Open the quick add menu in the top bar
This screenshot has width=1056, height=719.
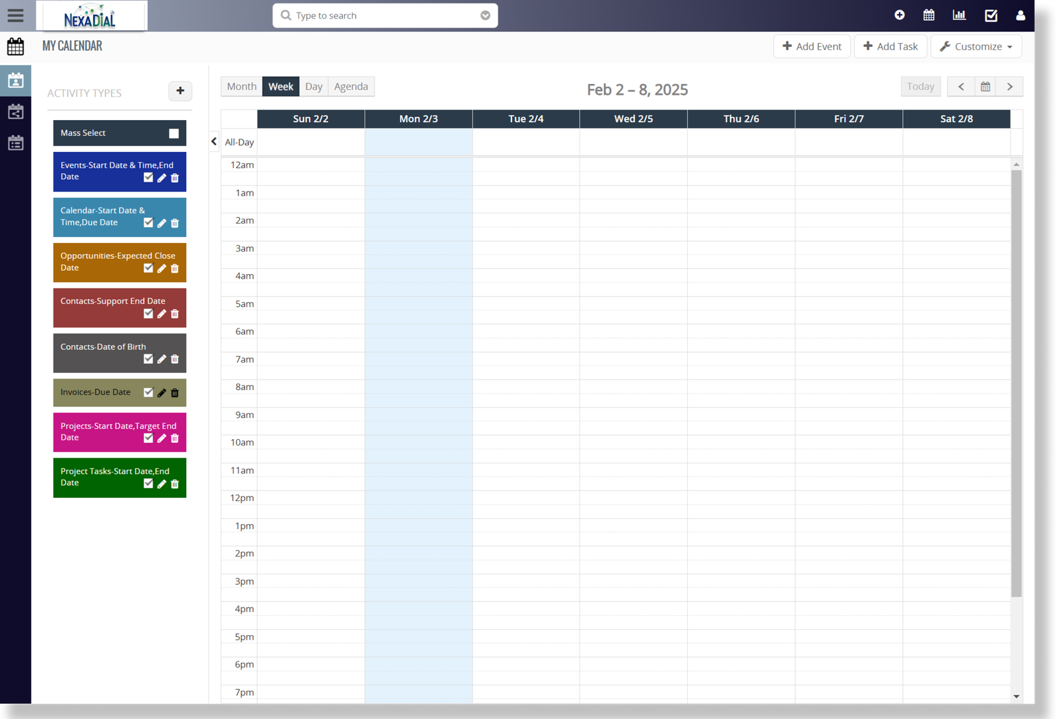pyautogui.click(x=900, y=15)
